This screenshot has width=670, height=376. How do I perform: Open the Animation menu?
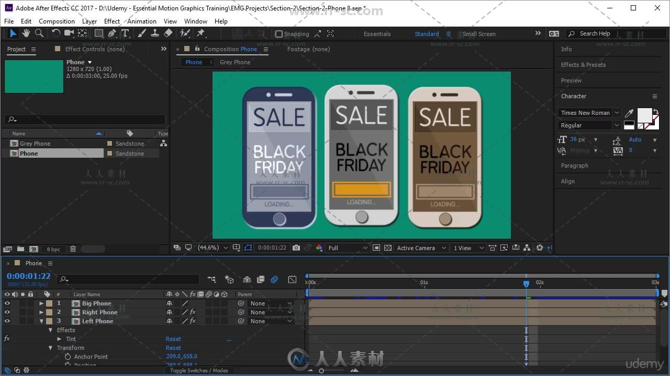coord(142,21)
